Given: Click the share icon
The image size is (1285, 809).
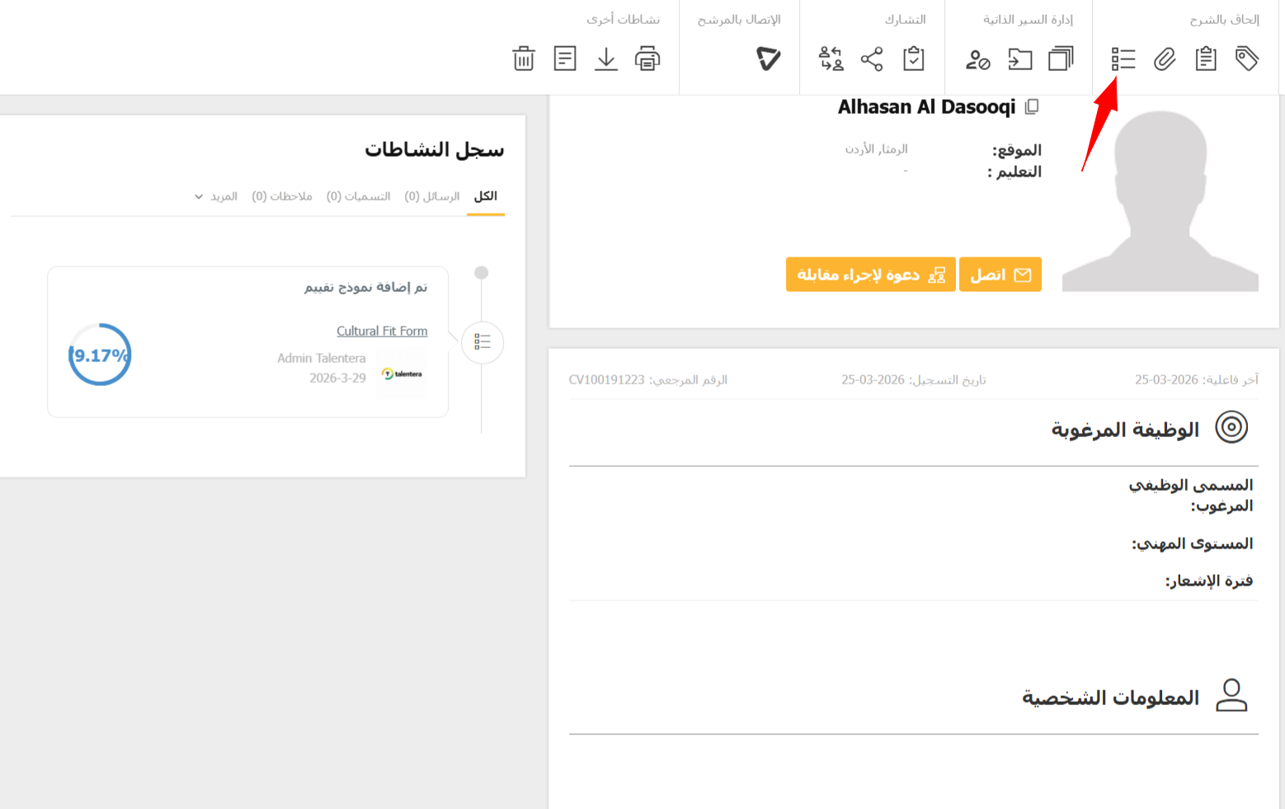Looking at the screenshot, I should 872,59.
